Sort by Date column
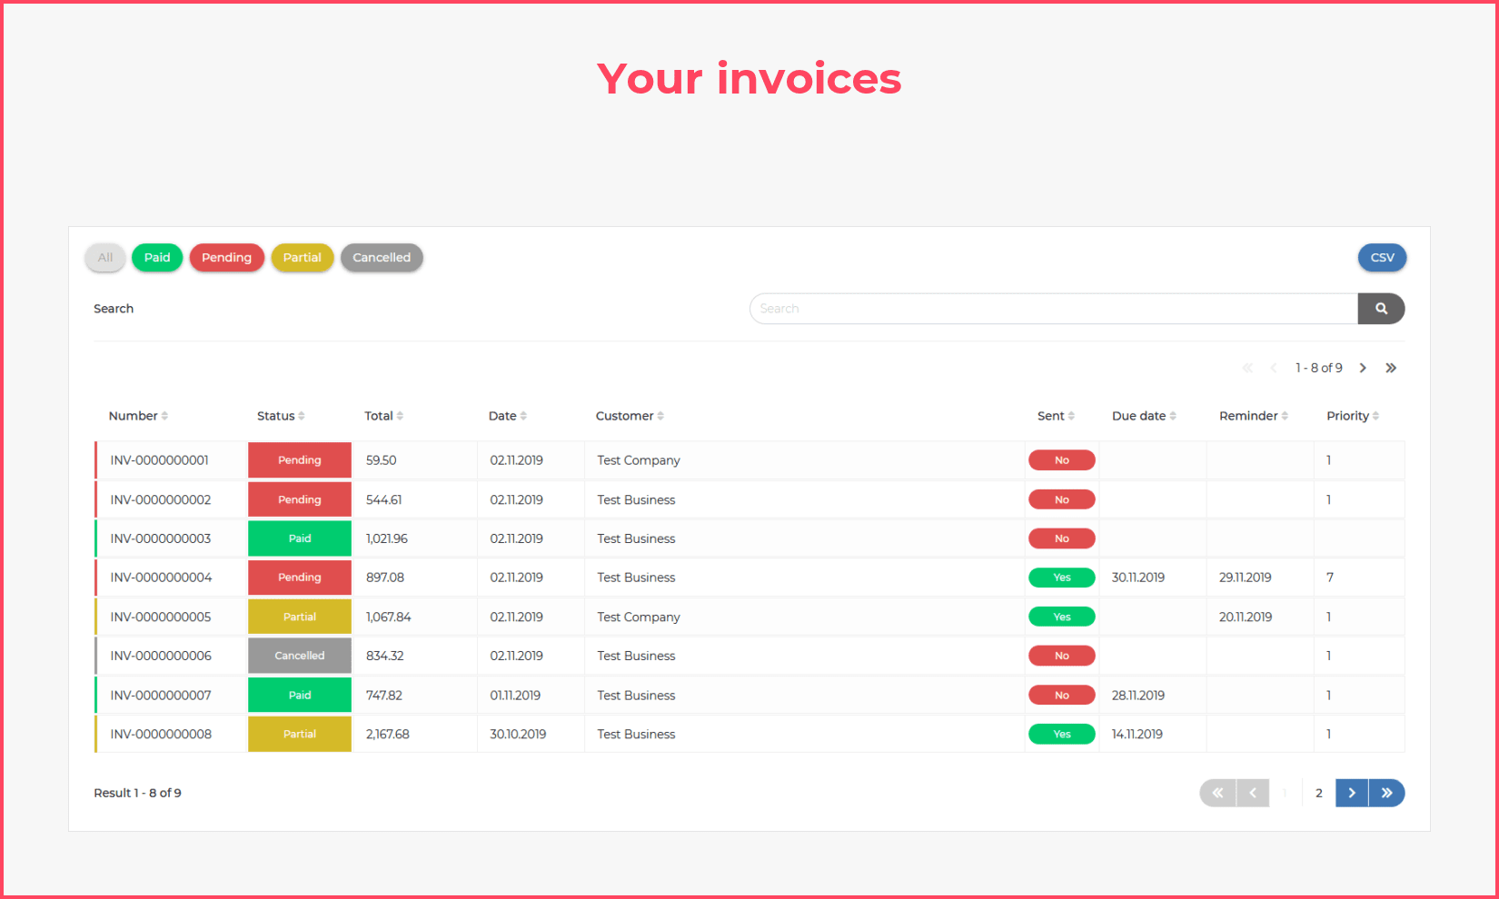 point(507,416)
